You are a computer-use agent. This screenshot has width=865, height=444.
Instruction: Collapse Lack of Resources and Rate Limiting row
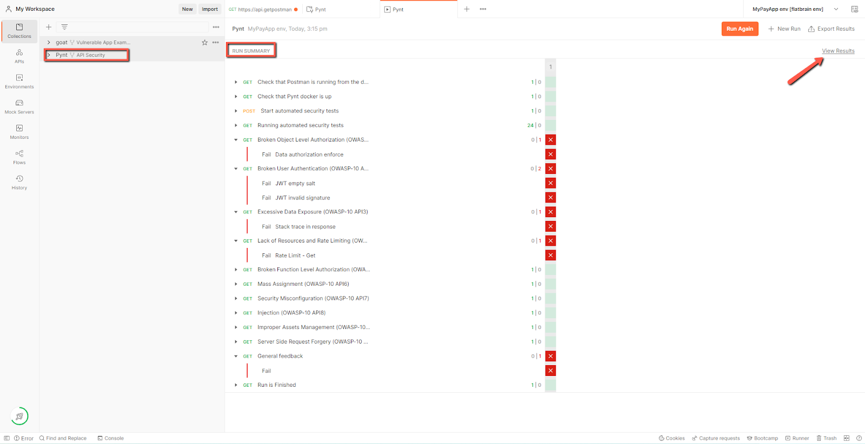pos(236,241)
